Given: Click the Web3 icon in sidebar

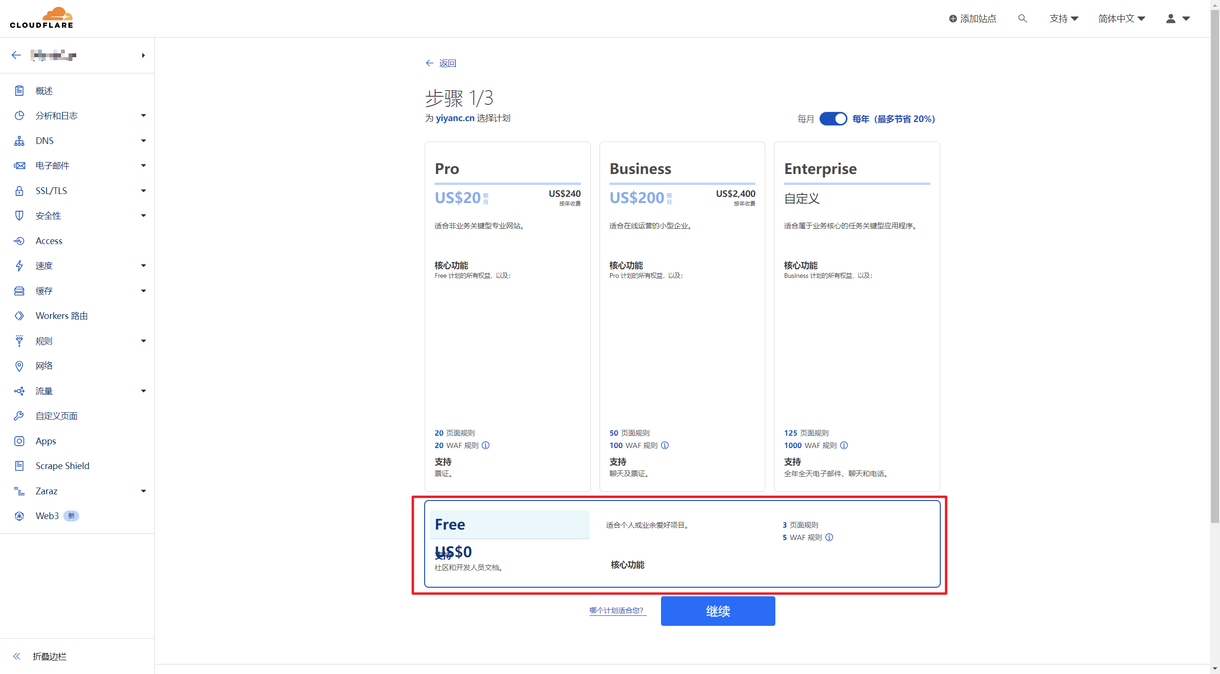Looking at the screenshot, I should click(19, 516).
